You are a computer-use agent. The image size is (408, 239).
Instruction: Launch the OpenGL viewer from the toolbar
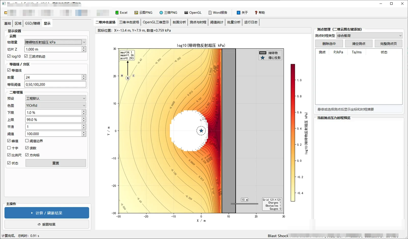tap(193, 13)
